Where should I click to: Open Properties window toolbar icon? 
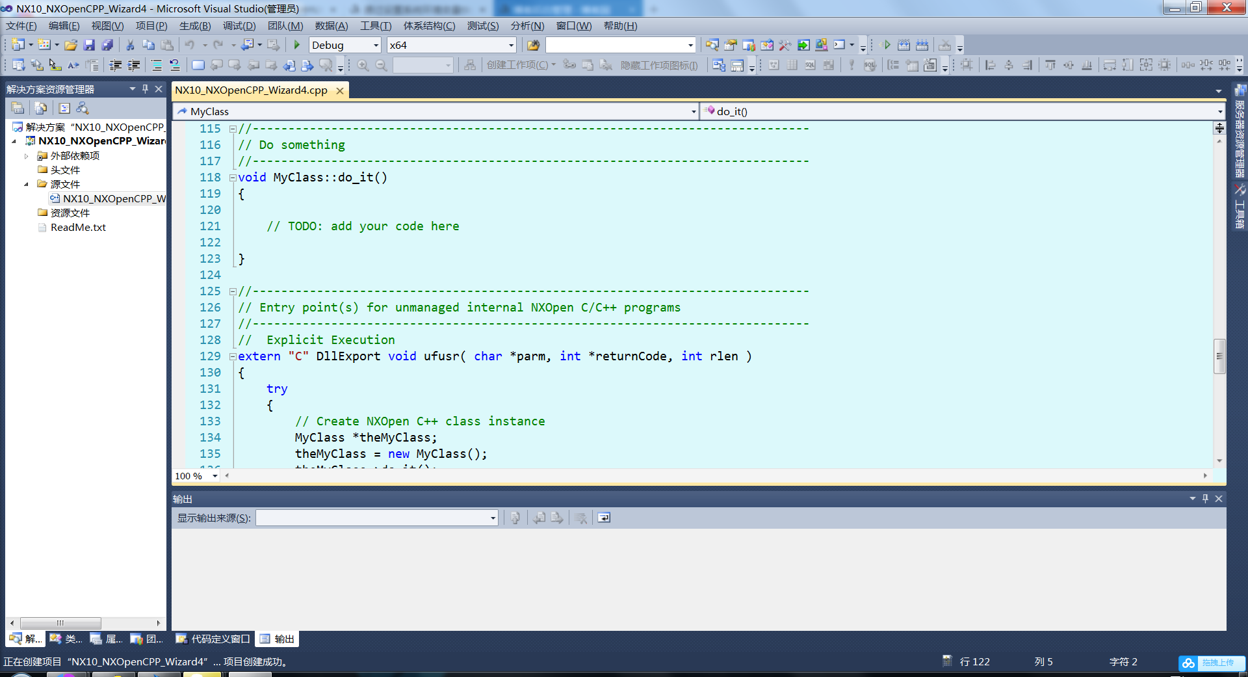coord(731,45)
